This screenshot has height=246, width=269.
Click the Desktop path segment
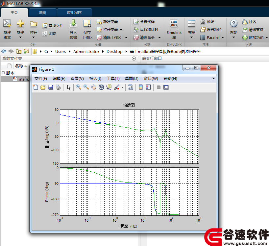point(114,51)
